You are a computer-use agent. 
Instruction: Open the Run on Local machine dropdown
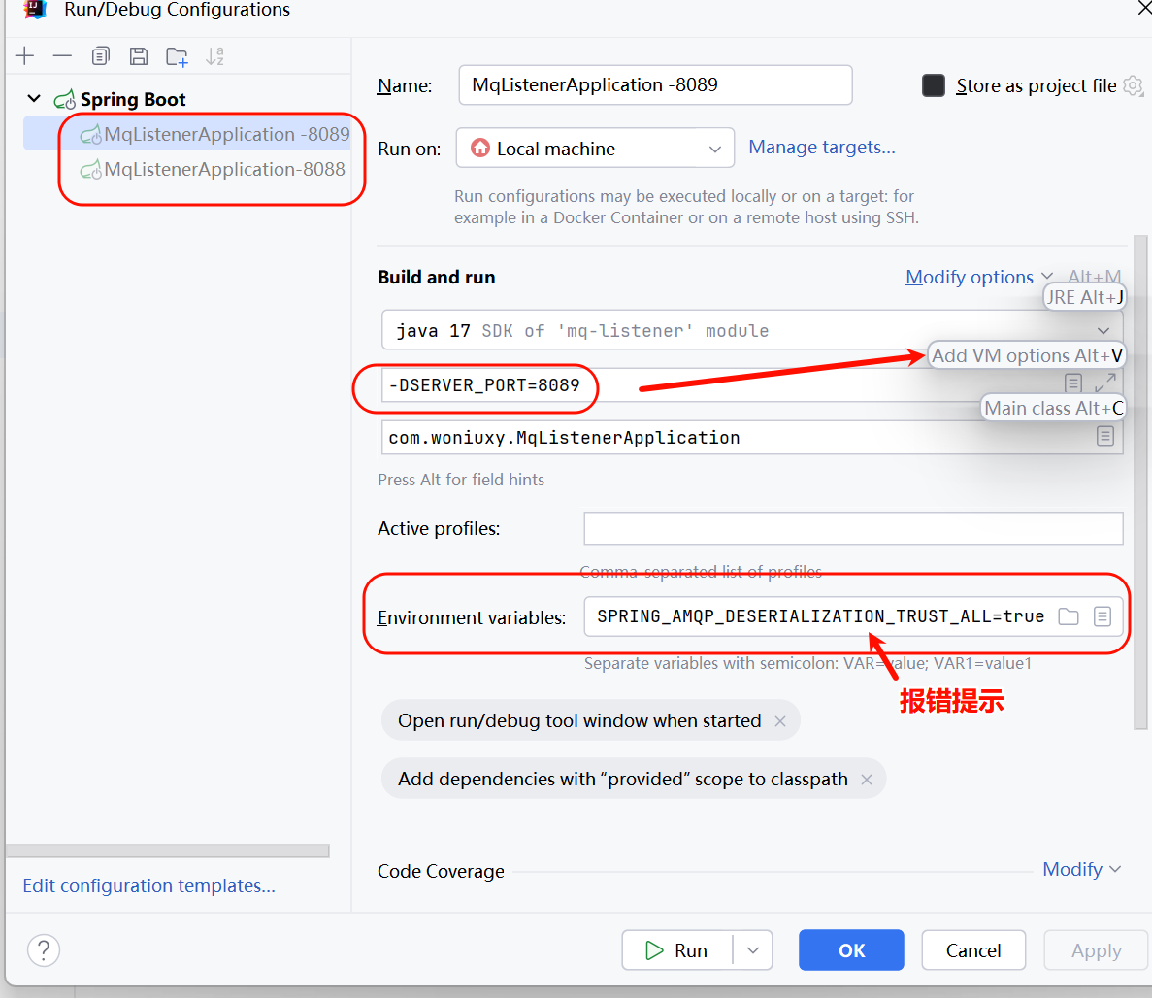pos(595,149)
